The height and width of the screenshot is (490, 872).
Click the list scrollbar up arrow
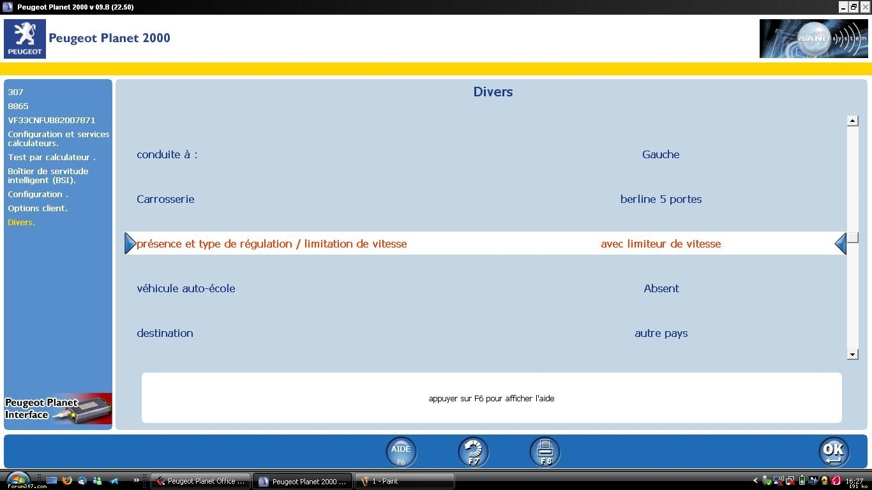pos(852,121)
